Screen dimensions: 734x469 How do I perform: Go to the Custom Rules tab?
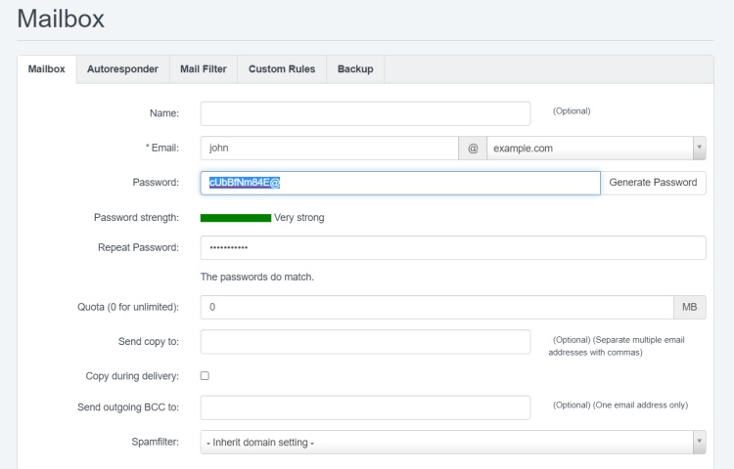(x=281, y=69)
